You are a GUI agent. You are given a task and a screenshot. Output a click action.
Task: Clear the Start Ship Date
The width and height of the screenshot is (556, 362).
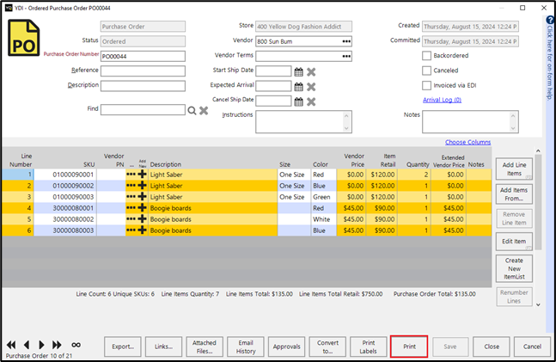pyautogui.click(x=311, y=72)
